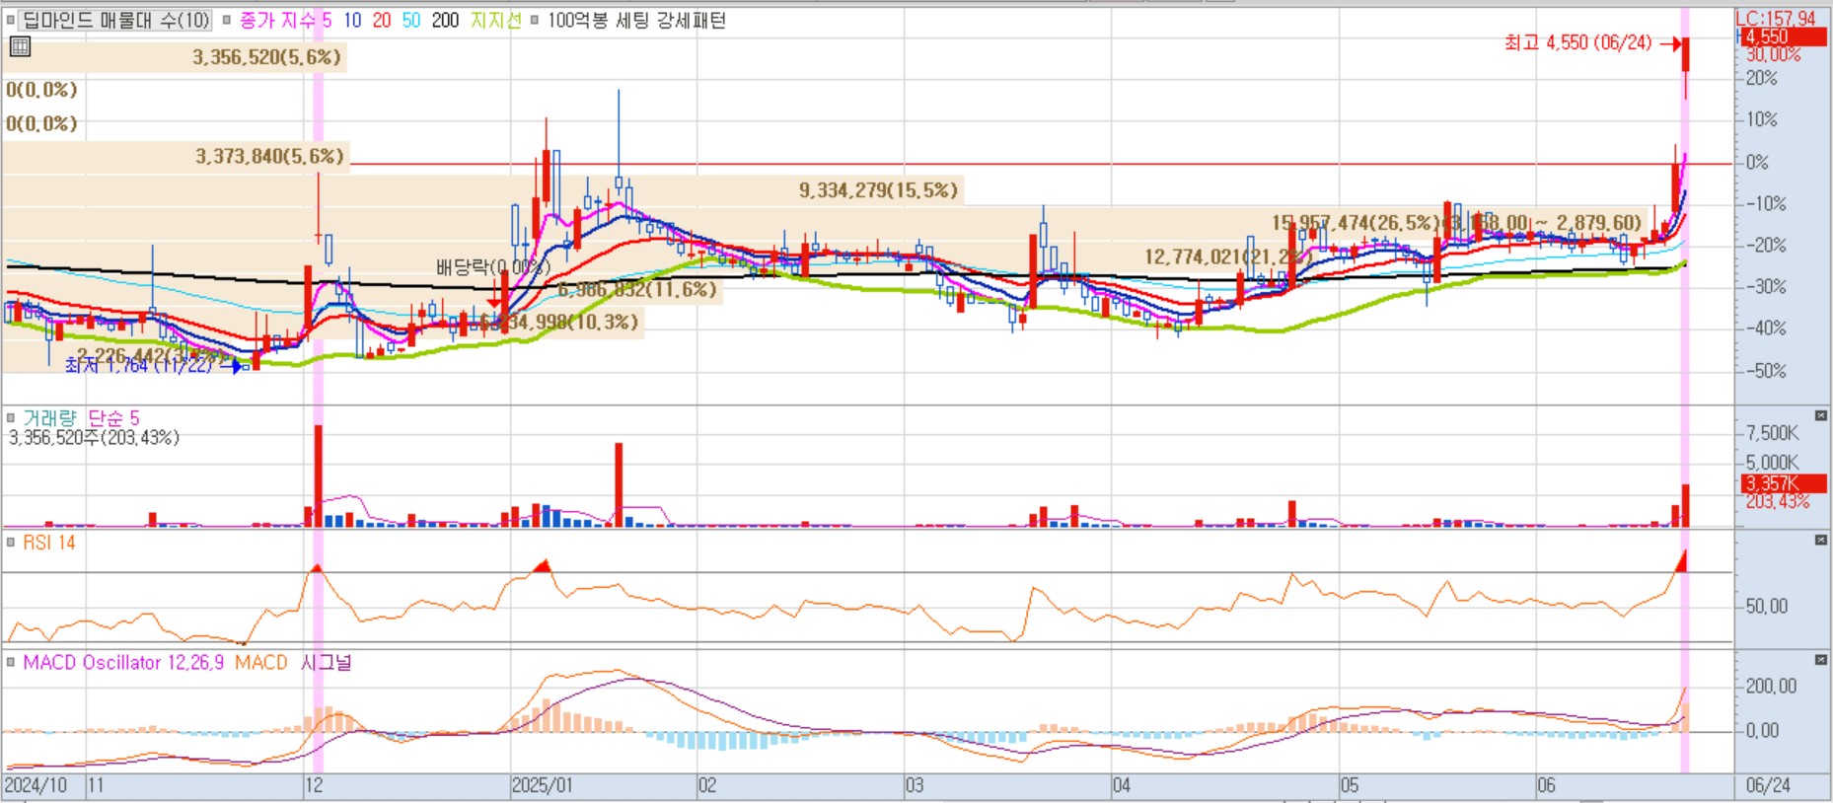The image size is (1833, 803).
Task: Click the 06 month date axis label
Action: click(x=1546, y=785)
